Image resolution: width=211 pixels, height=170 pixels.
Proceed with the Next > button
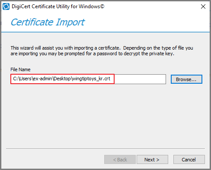[152, 159]
